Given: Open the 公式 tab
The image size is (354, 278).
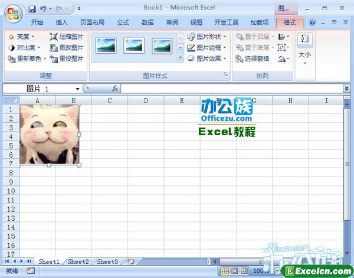Looking at the screenshot, I should pos(123,22).
